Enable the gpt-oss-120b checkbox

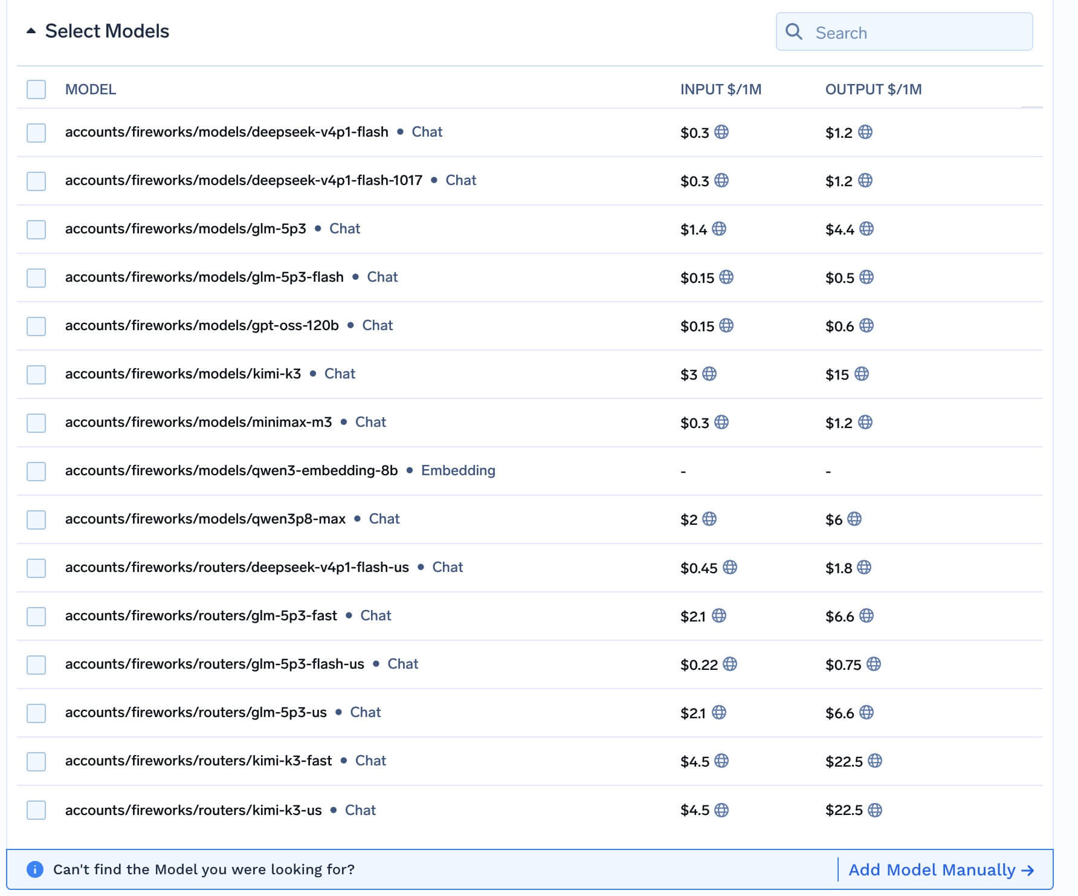point(36,326)
